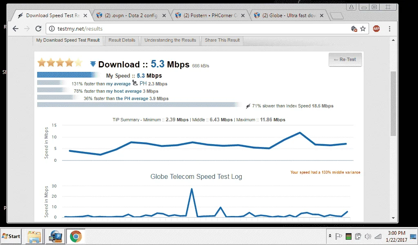The height and width of the screenshot is (245, 418).
Task: Click the forward navigation arrow
Action: pos(27,29)
